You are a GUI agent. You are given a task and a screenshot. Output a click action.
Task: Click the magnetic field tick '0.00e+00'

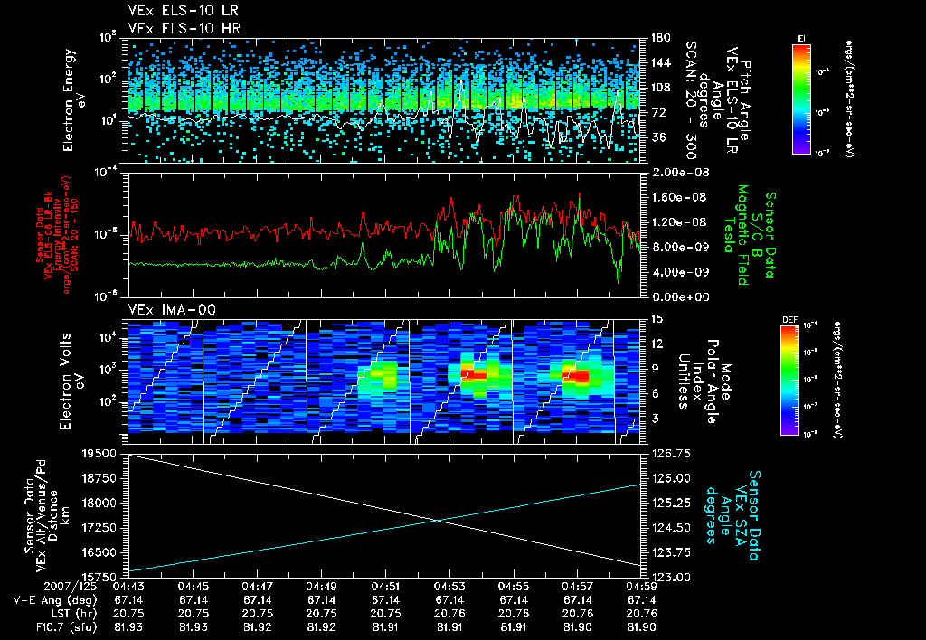pyautogui.click(x=679, y=297)
